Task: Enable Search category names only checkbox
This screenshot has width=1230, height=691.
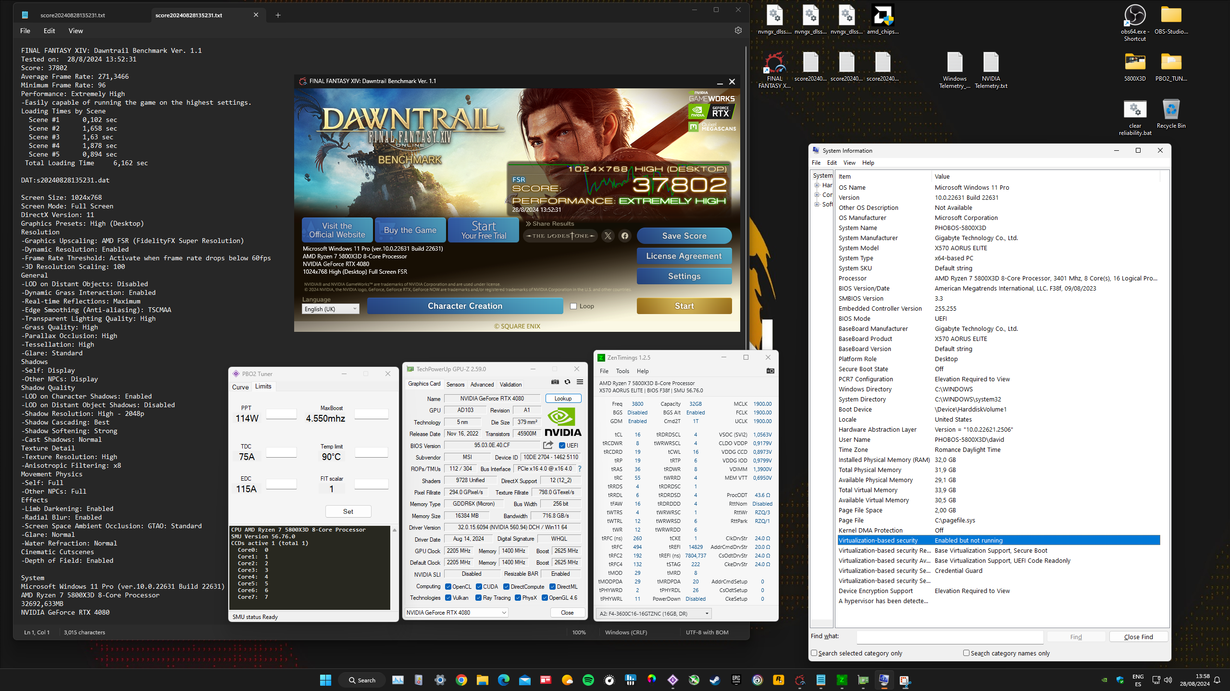Action: 966,653
